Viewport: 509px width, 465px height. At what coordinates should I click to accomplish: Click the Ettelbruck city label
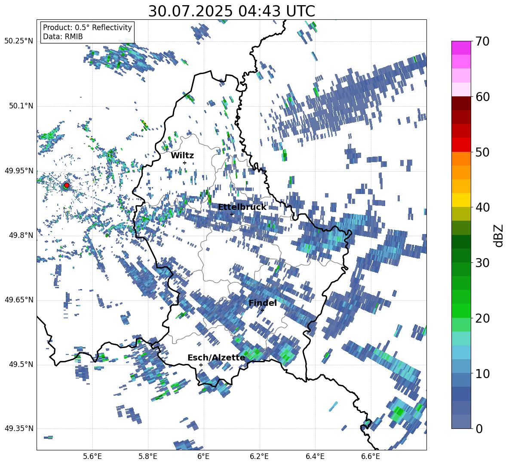click(x=242, y=207)
